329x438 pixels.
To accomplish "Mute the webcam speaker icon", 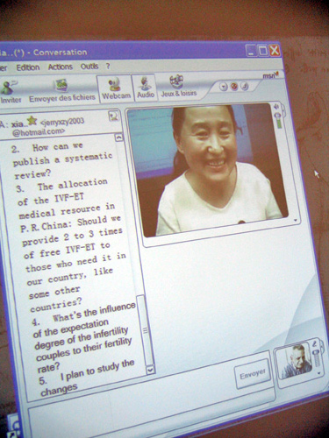I will pyautogui.click(x=276, y=107).
